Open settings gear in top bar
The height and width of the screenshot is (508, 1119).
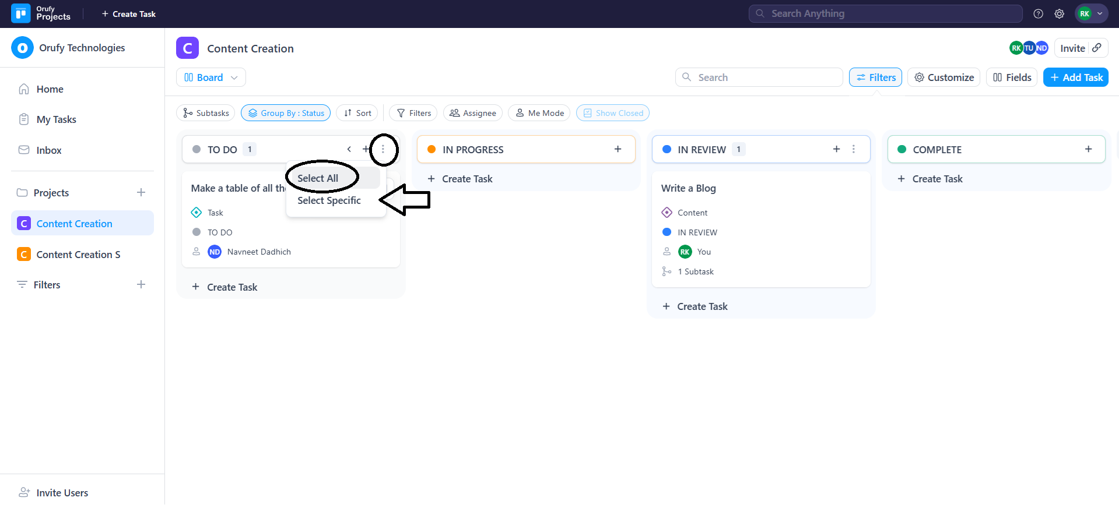(1059, 14)
